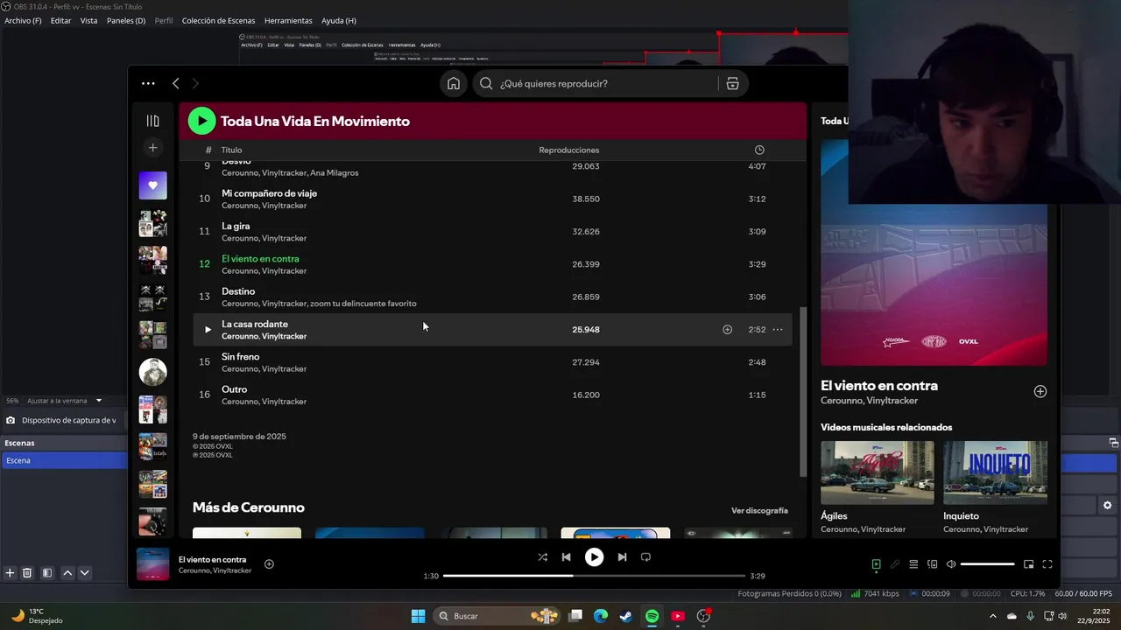Sort by the Título column header

[x=231, y=150]
